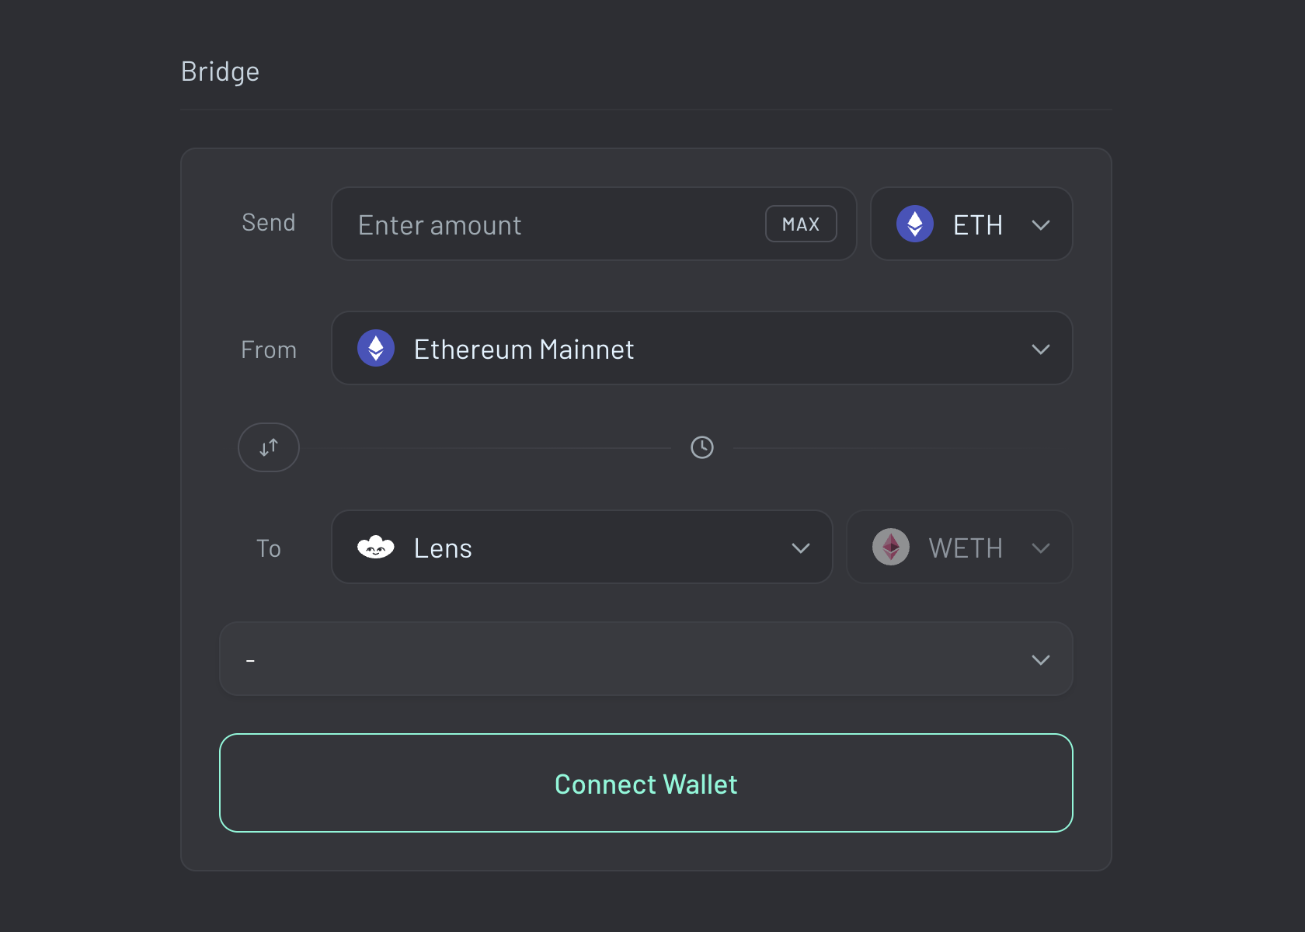
Task: Click the Ethereum icon beside Ethereum Mainnet
Action: (x=376, y=349)
